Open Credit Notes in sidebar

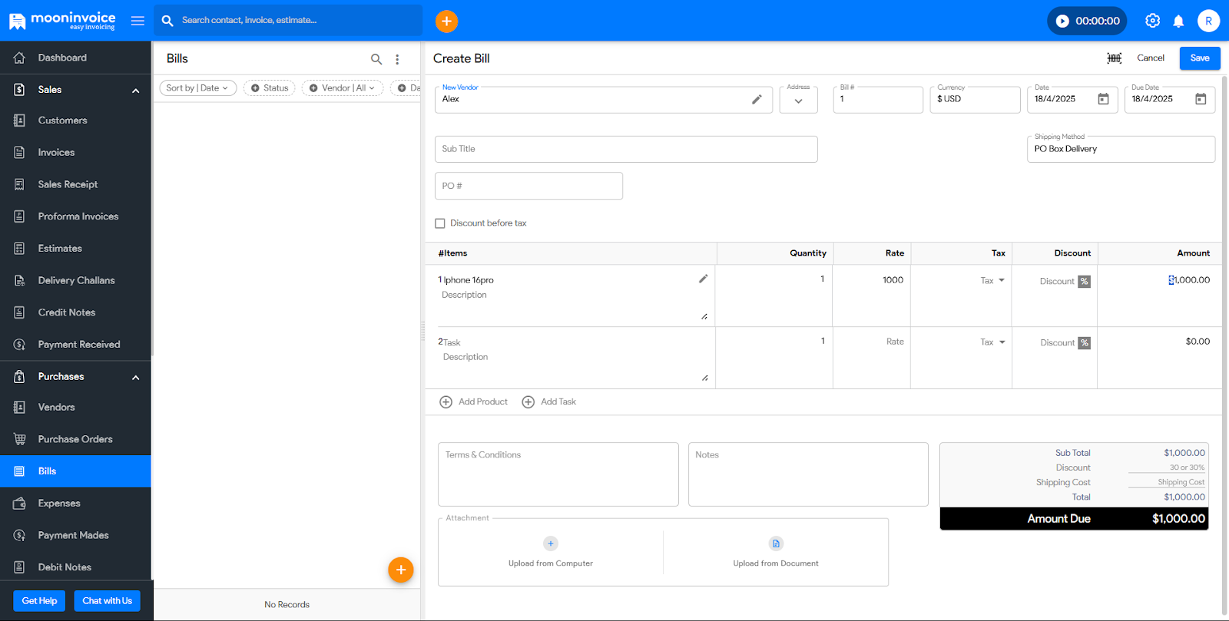(75, 312)
